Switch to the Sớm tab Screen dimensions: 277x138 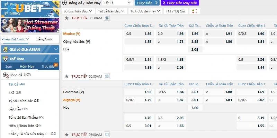pyautogui.click(x=9, y=67)
